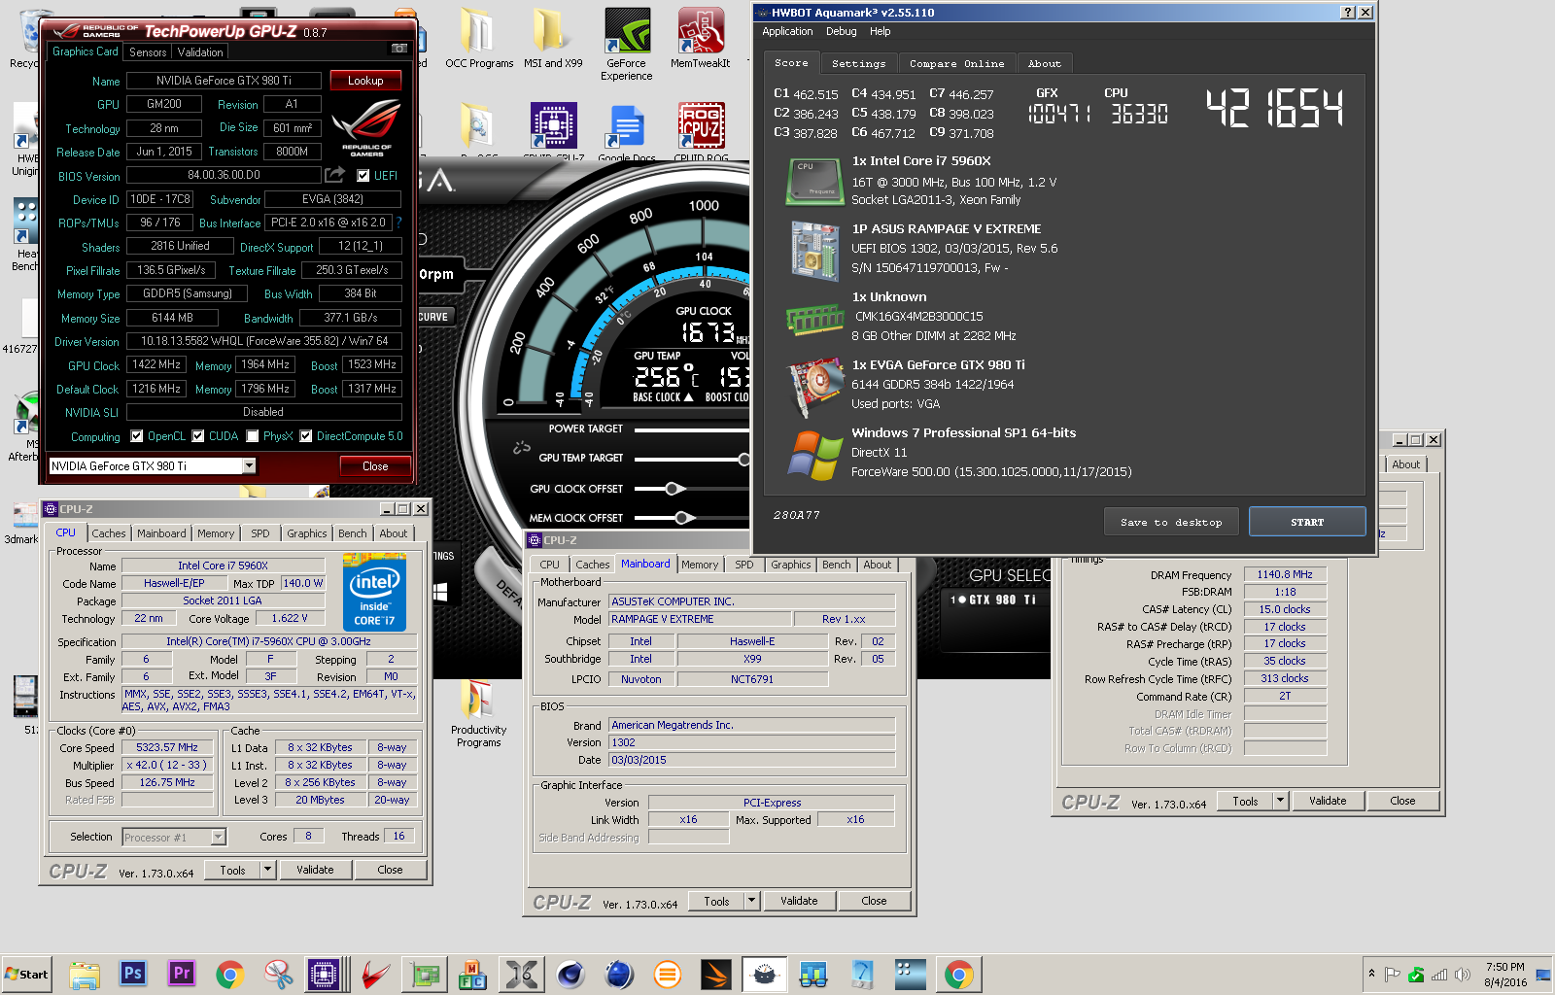Image resolution: width=1555 pixels, height=995 pixels.
Task: Open the OCC Programs desktop folder
Action: (x=479, y=39)
